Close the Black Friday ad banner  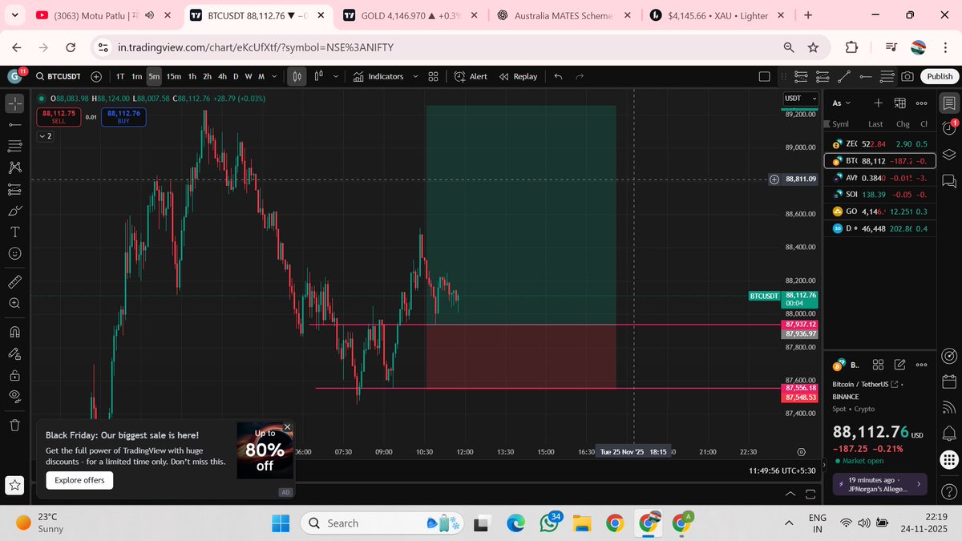pos(288,427)
